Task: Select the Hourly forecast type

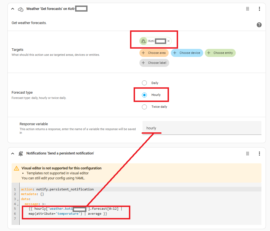Action: click(144, 95)
